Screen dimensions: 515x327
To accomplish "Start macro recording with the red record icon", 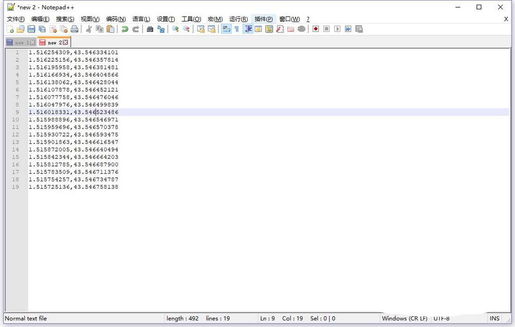I will [316, 29].
